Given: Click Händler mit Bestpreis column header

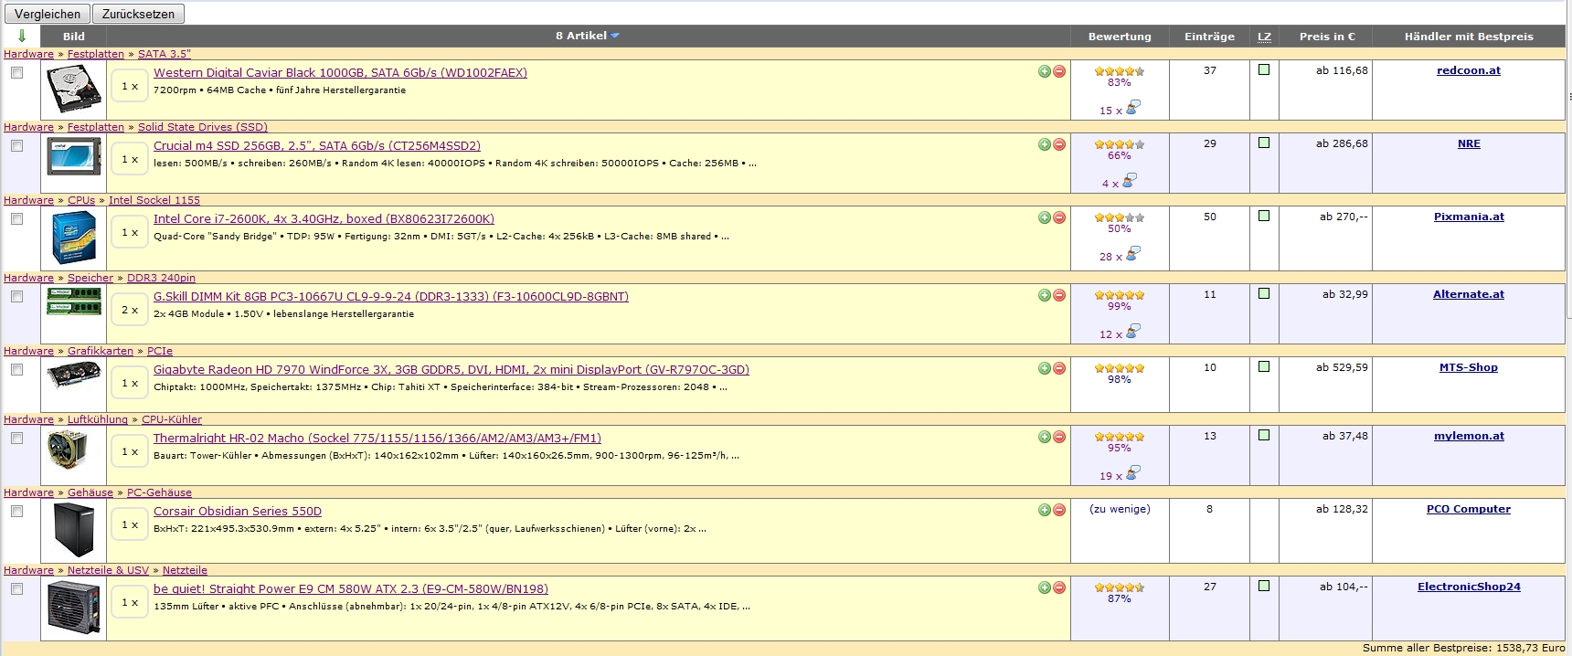Looking at the screenshot, I should click(1469, 37).
